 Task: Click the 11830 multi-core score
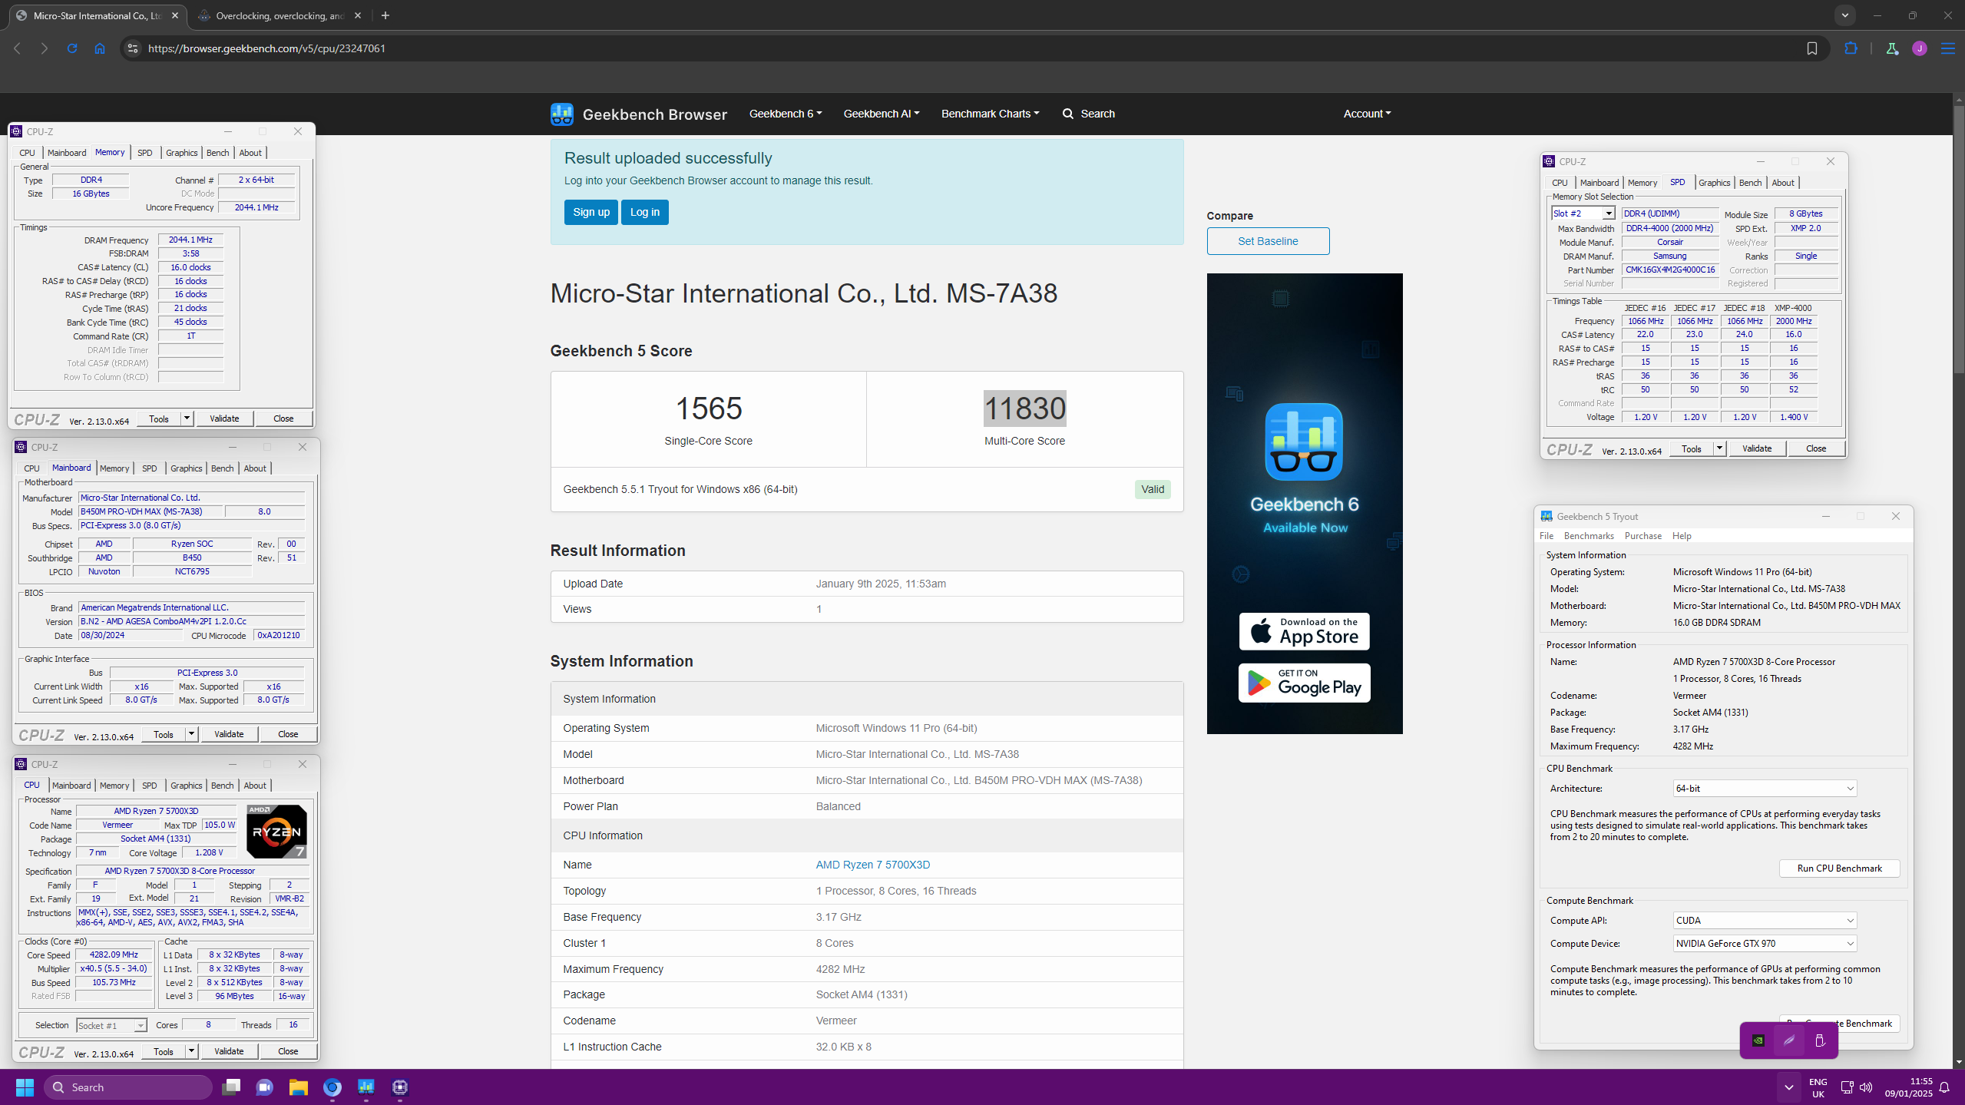[1024, 408]
